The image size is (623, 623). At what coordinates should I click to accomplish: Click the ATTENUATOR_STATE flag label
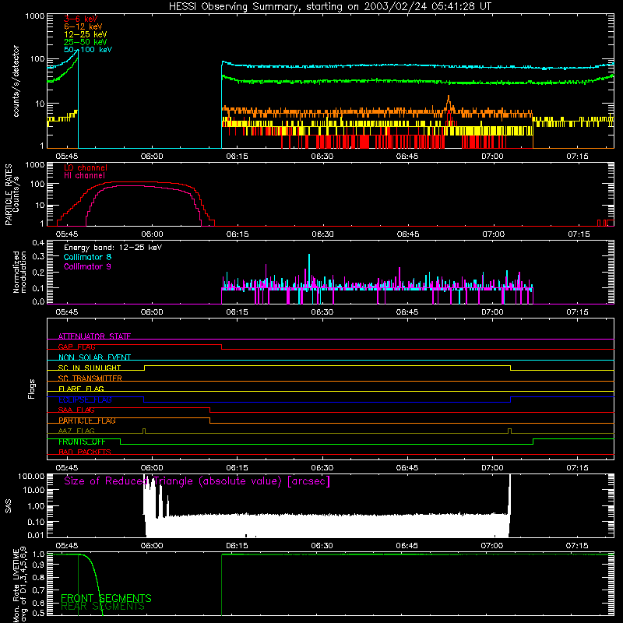pos(94,336)
